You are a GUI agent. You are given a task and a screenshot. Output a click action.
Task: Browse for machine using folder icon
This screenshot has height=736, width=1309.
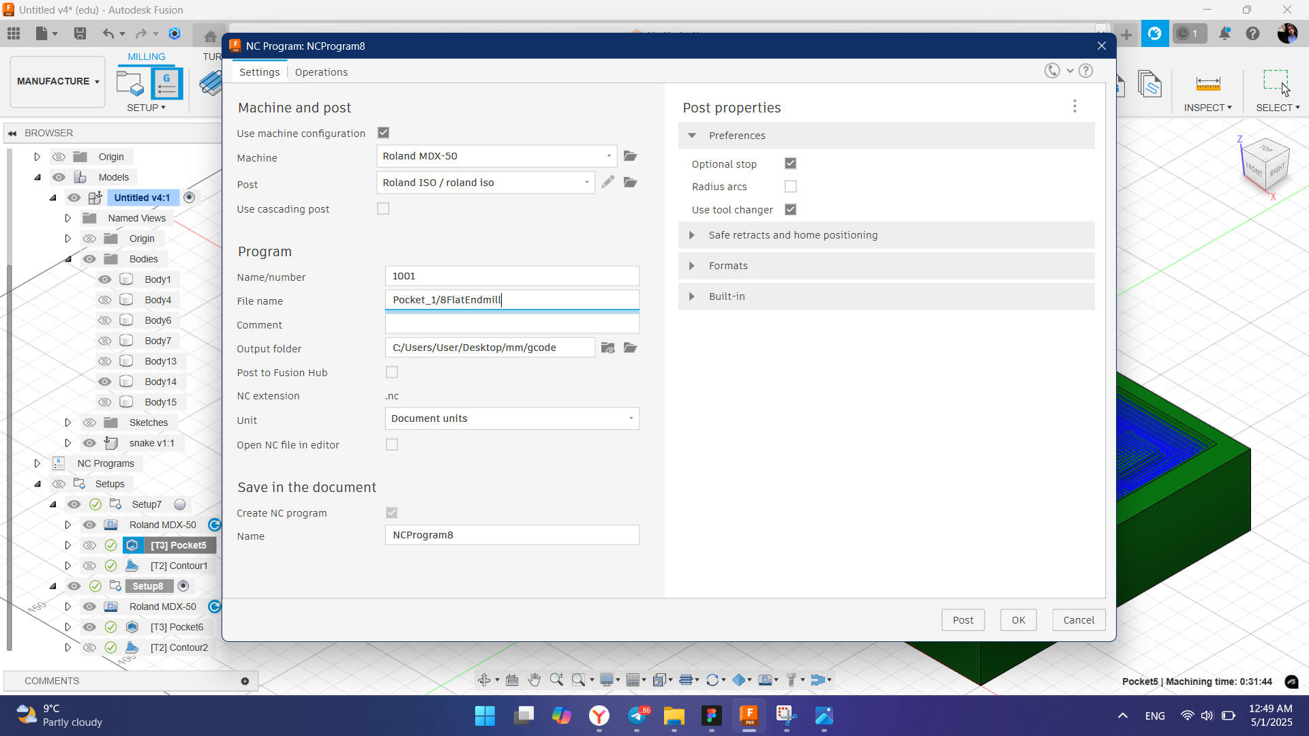630,156
